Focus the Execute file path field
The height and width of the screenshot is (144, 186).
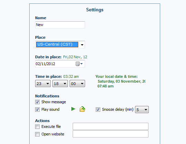(111, 126)
